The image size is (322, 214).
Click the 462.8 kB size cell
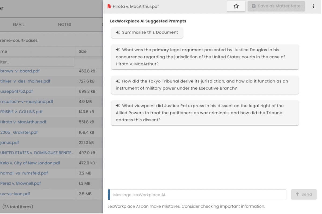click(87, 71)
